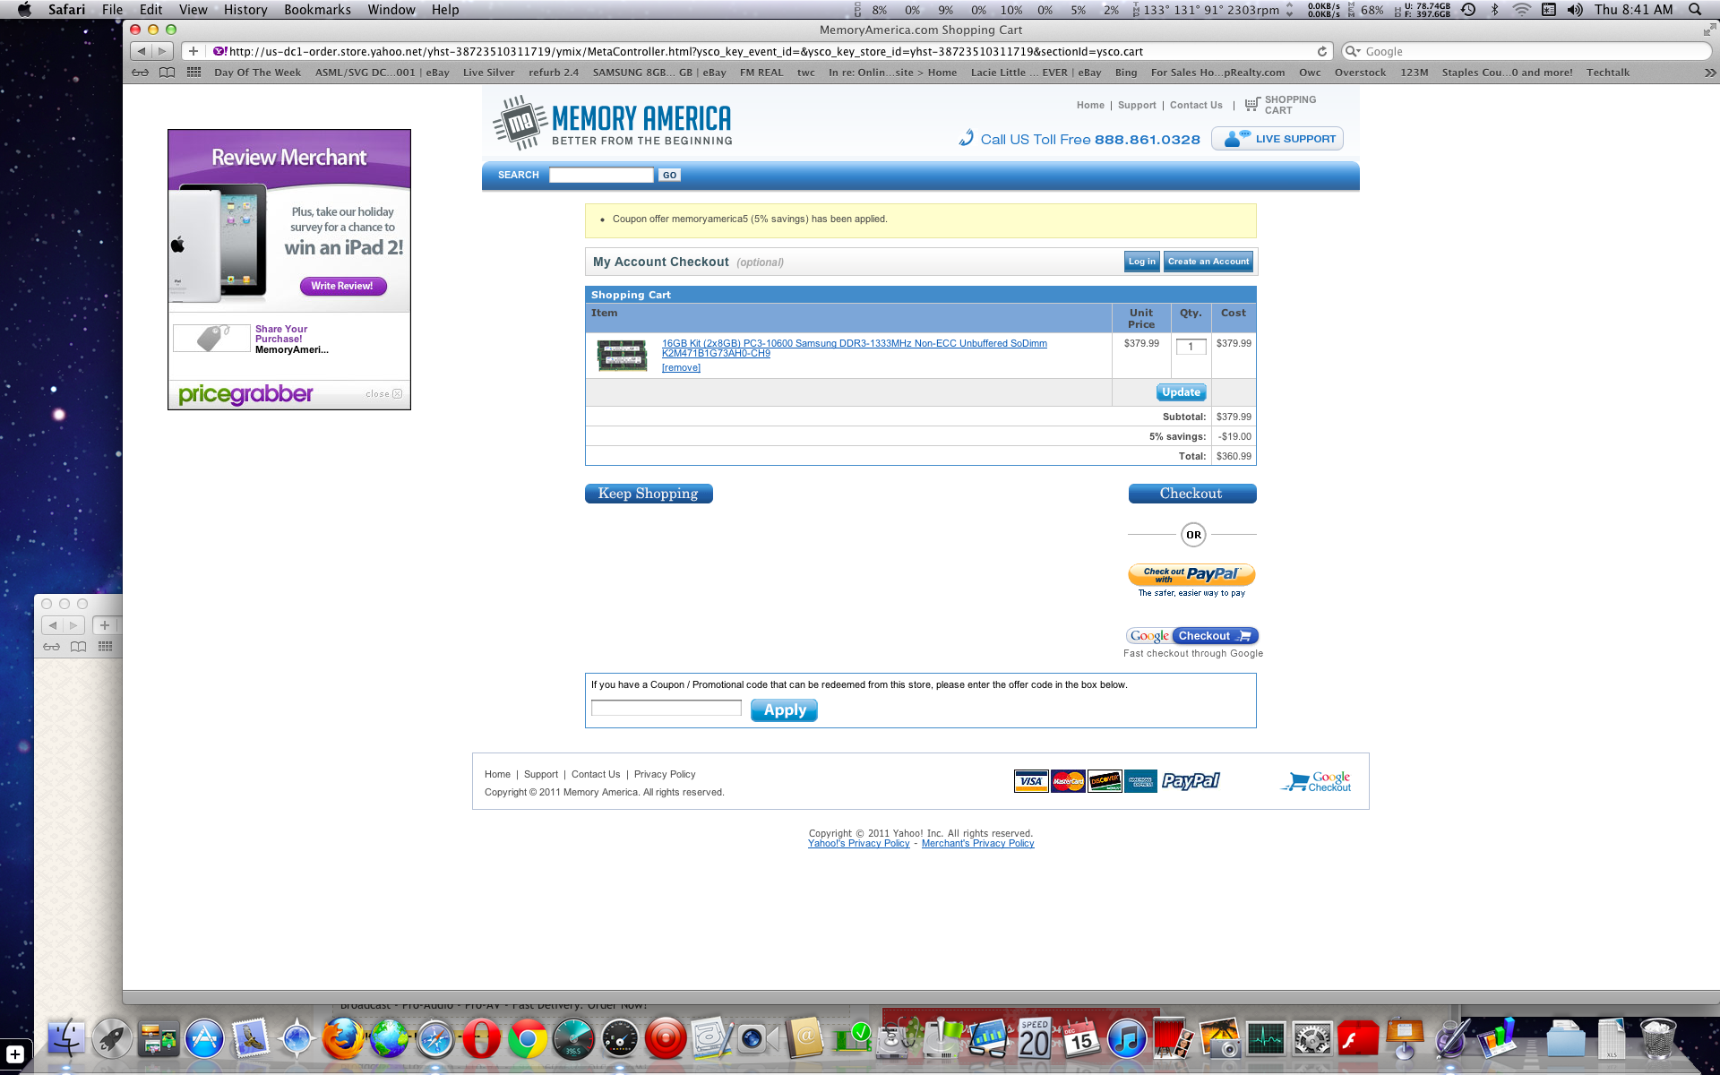
Task: Click the Safari reload page icon
Action: (x=1321, y=52)
